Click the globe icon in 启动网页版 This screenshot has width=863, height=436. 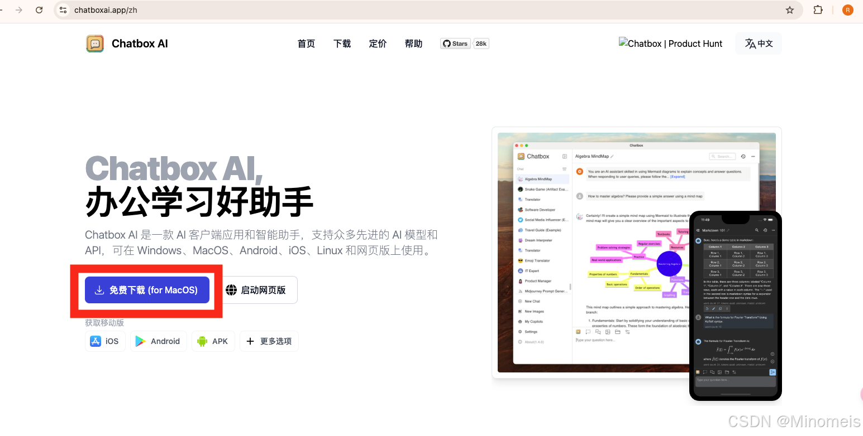(x=231, y=290)
